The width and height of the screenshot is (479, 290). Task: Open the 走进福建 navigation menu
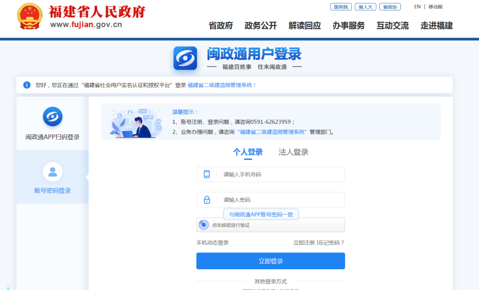coord(436,26)
